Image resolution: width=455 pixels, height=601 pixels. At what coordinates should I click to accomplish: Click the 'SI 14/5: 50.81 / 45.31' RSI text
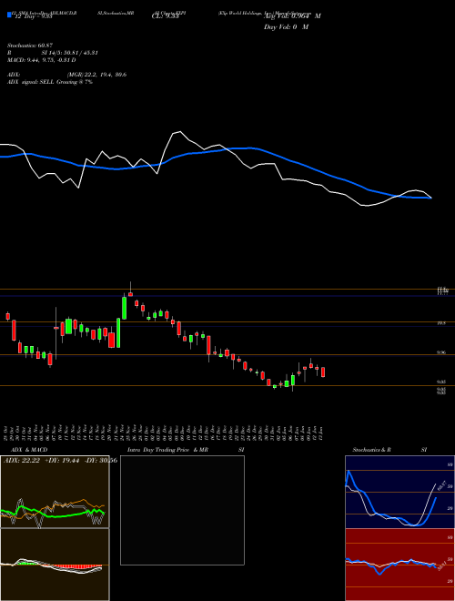coord(70,53)
